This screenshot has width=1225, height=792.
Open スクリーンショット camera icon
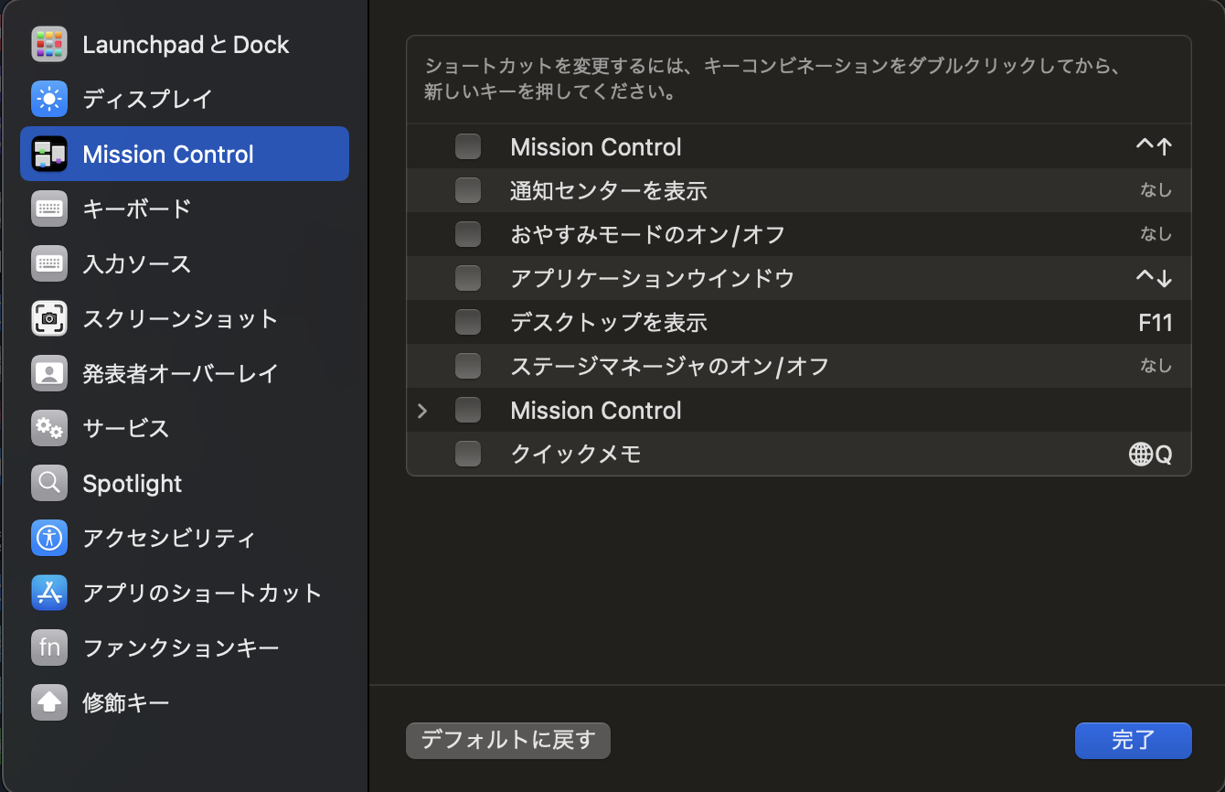[49, 318]
